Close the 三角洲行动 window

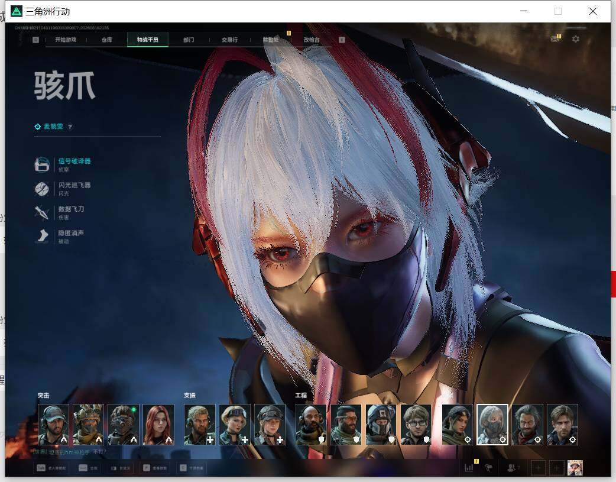click(593, 11)
